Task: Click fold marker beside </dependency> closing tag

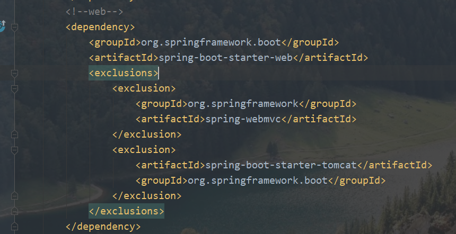Action: point(14,227)
